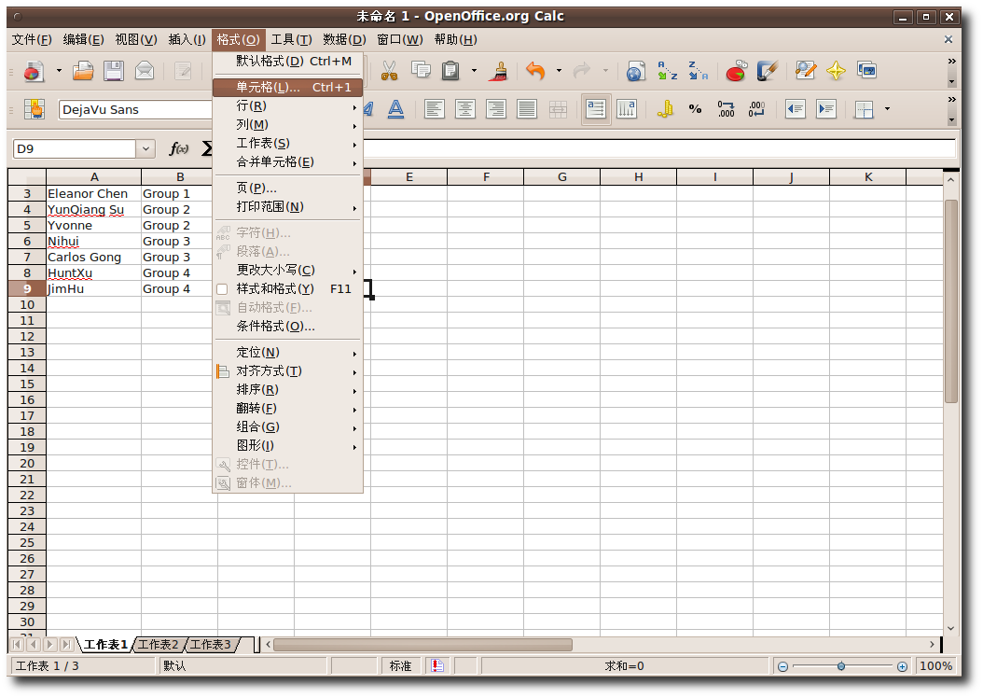The height and width of the screenshot is (698, 983).
Task: Undo the last action
Action: pos(535,71)
